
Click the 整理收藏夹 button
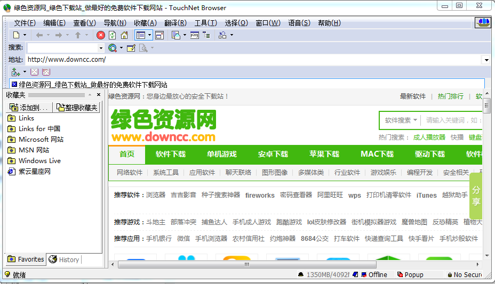pos(77,108)
